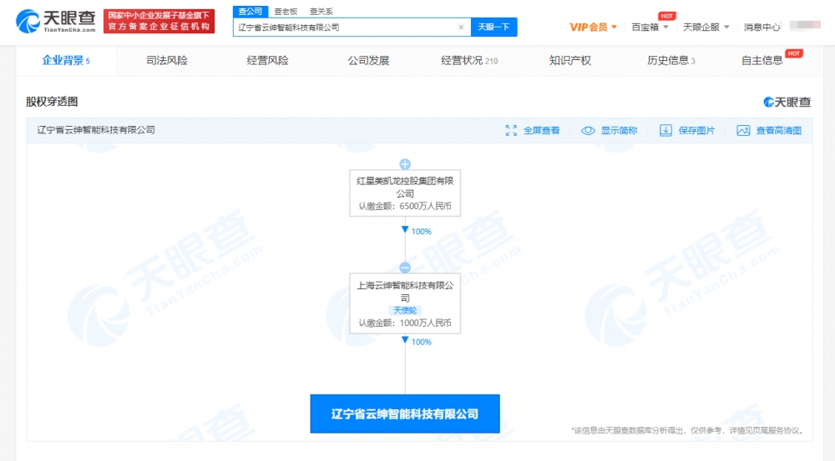Click the 天使轮 funding round tag
Screen dimensions: 835x461
pyautogui.click(x=405, y=310)
